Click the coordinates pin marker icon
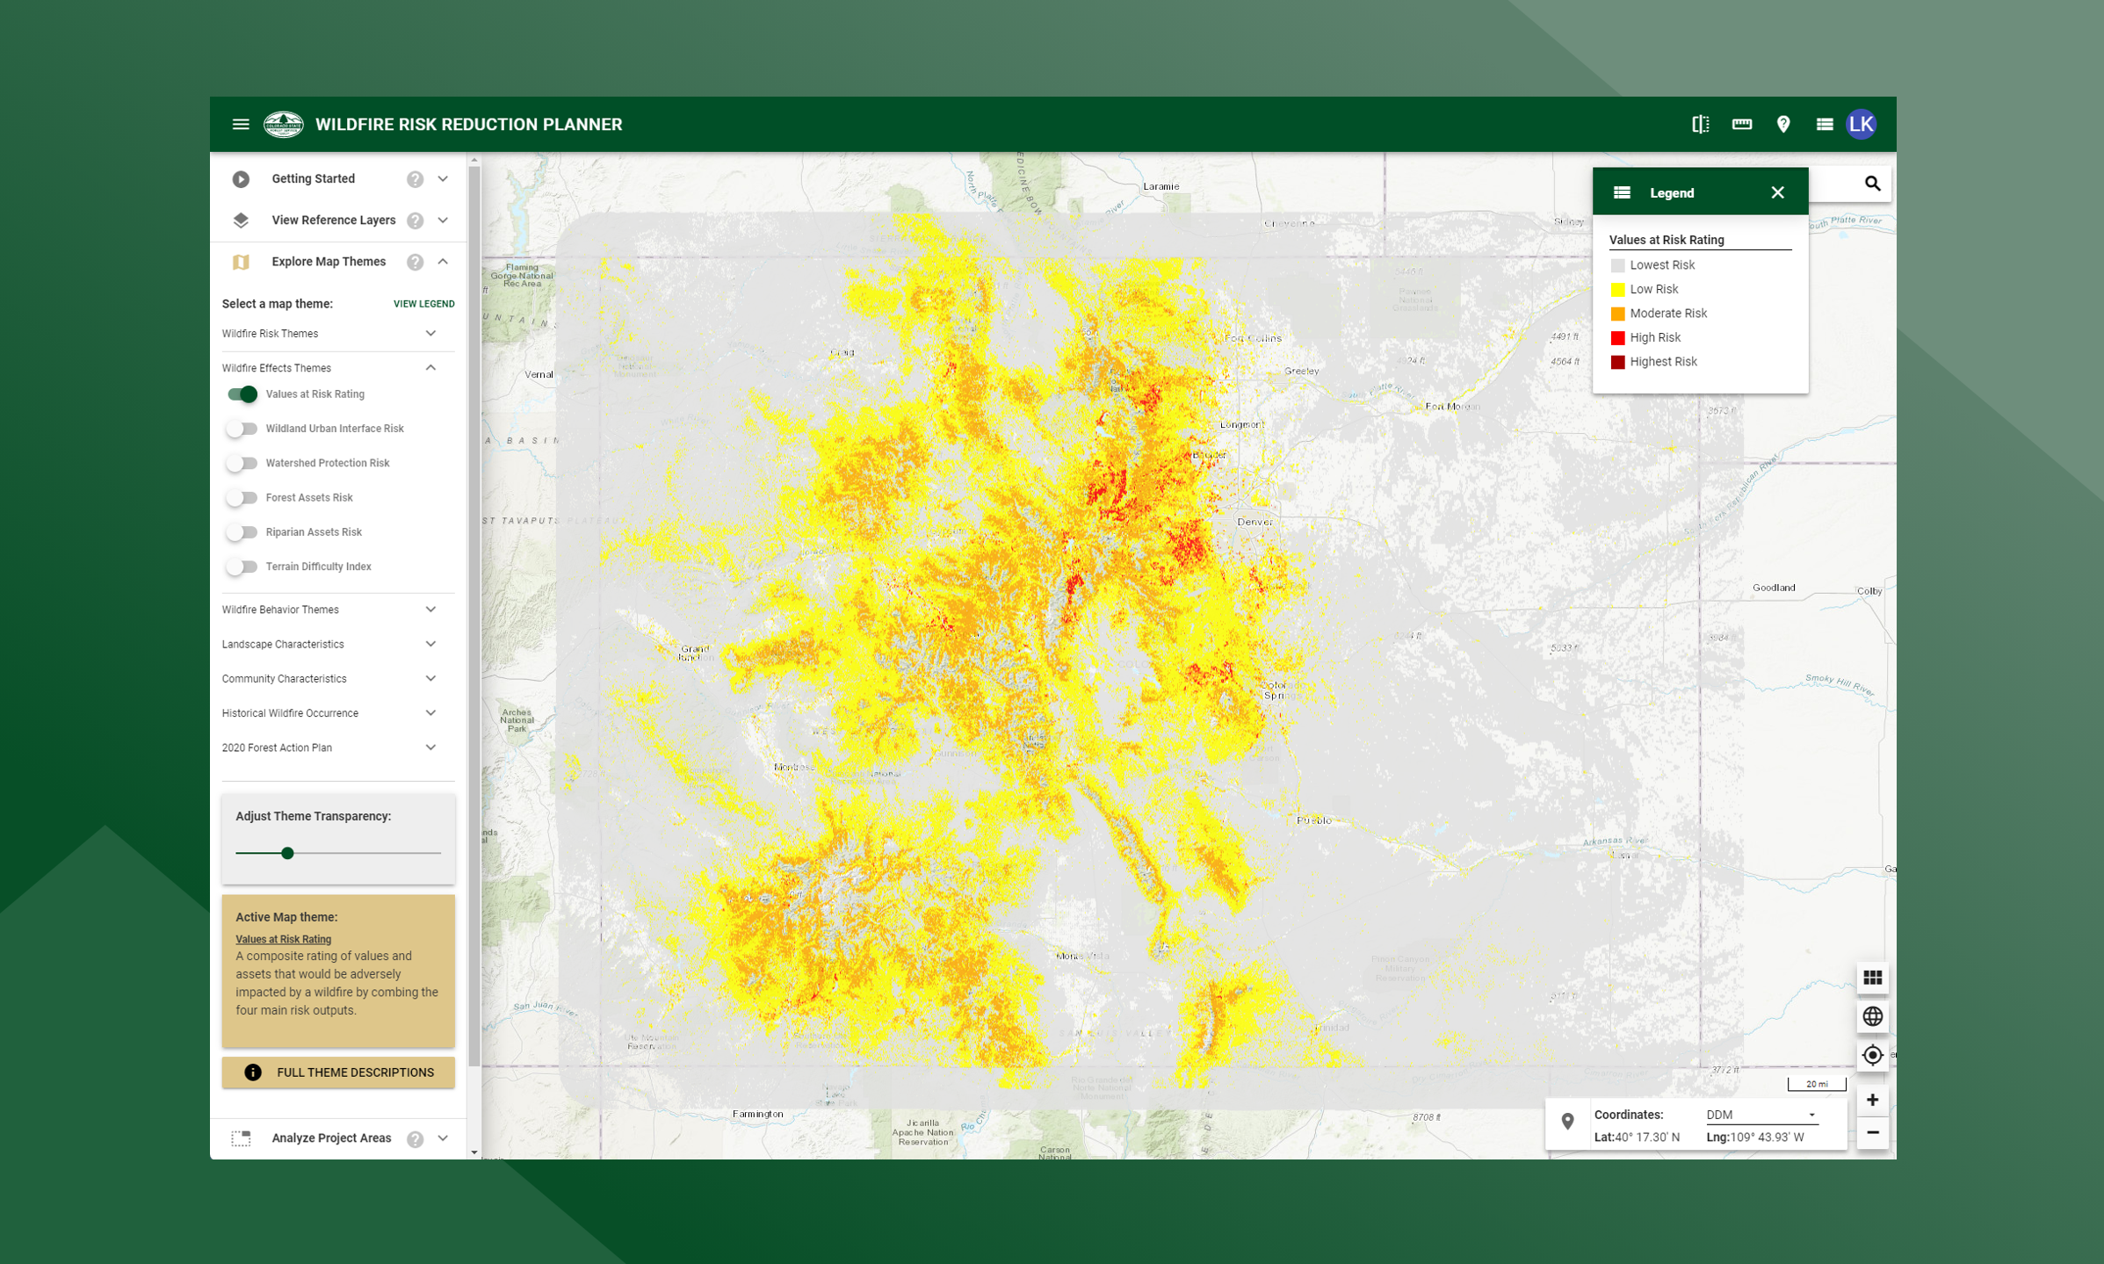The width and height of the screenshot is (2104, 1264). coord(1568,1122)
